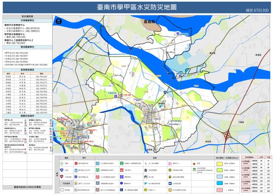Screen dimensions: 275x195
Task: Click the 民治災害應變中心 phone number
Action: tap(34, 29)
